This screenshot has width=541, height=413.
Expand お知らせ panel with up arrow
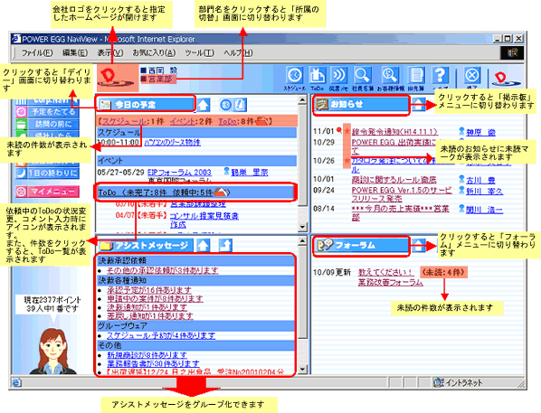(419, 104)
